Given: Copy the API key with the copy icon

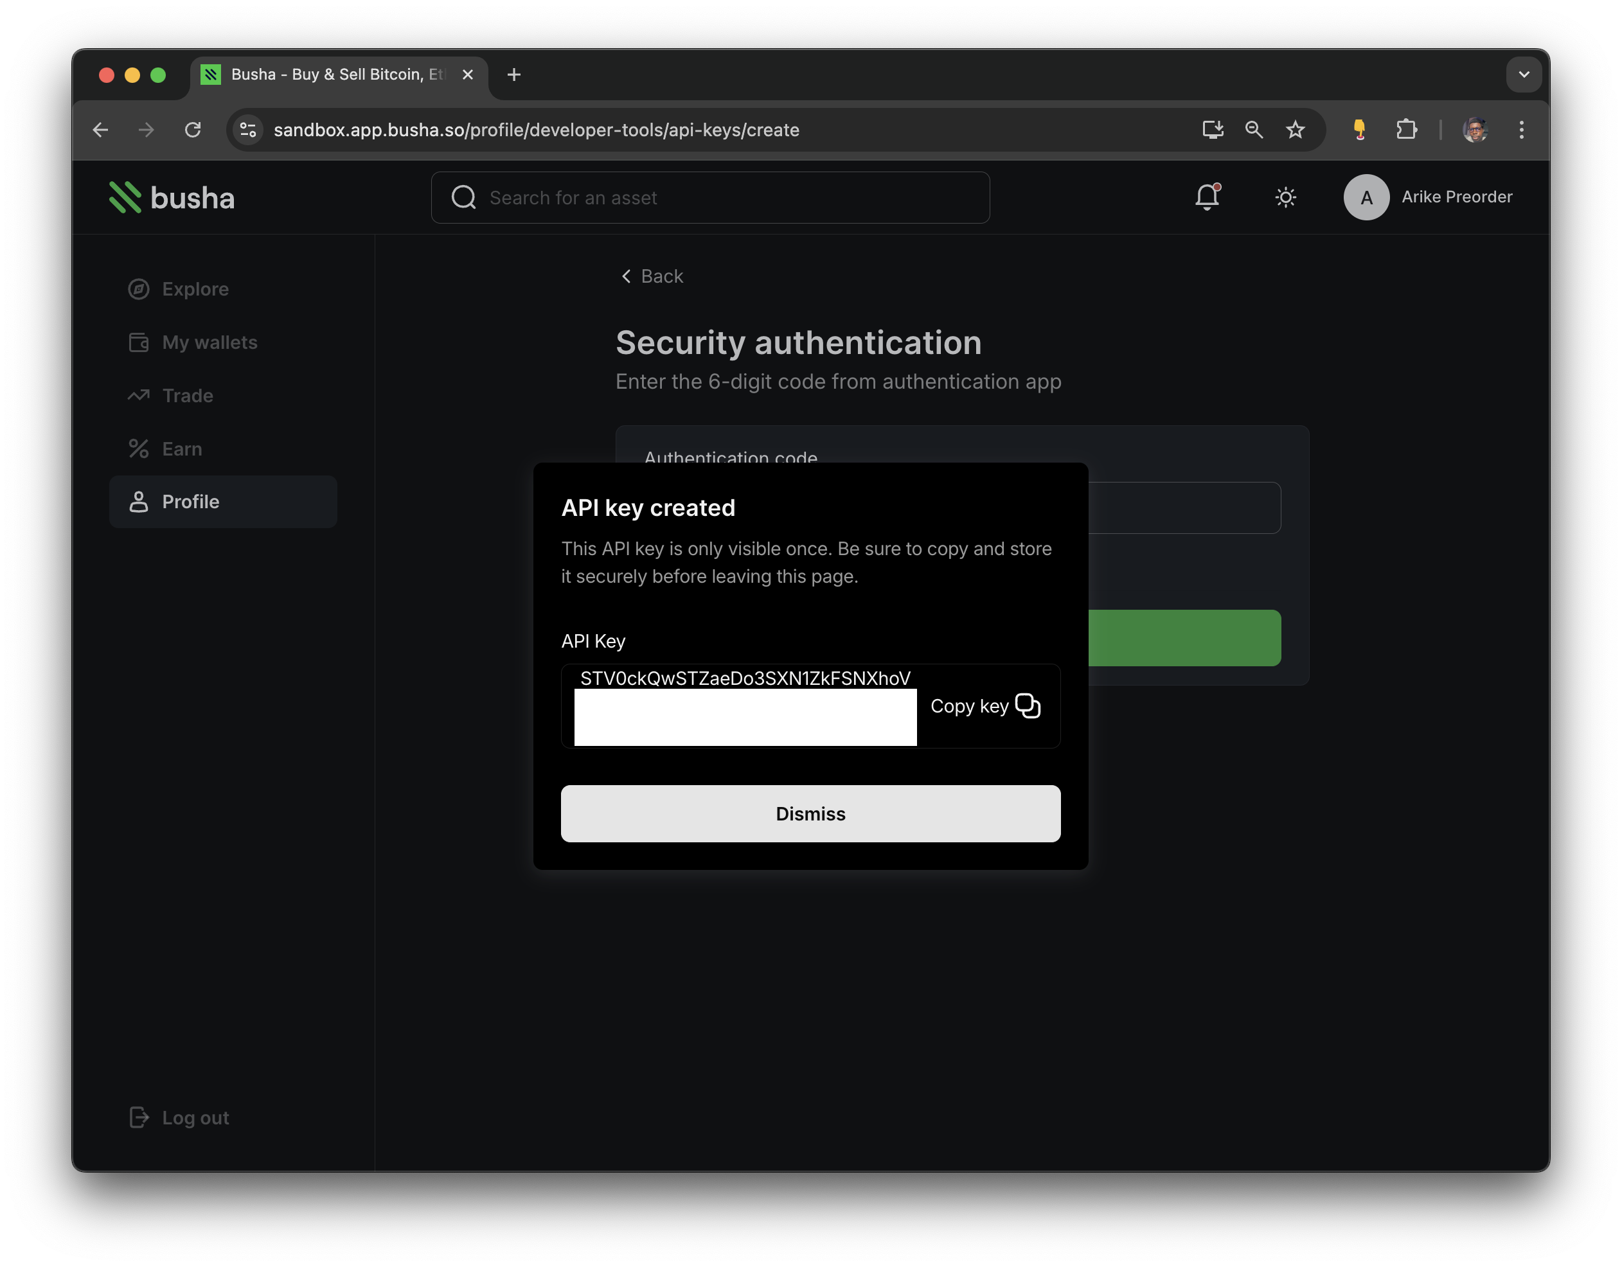Looking at the screenshot, I should pyautogui.click(x=1028, y=705).
